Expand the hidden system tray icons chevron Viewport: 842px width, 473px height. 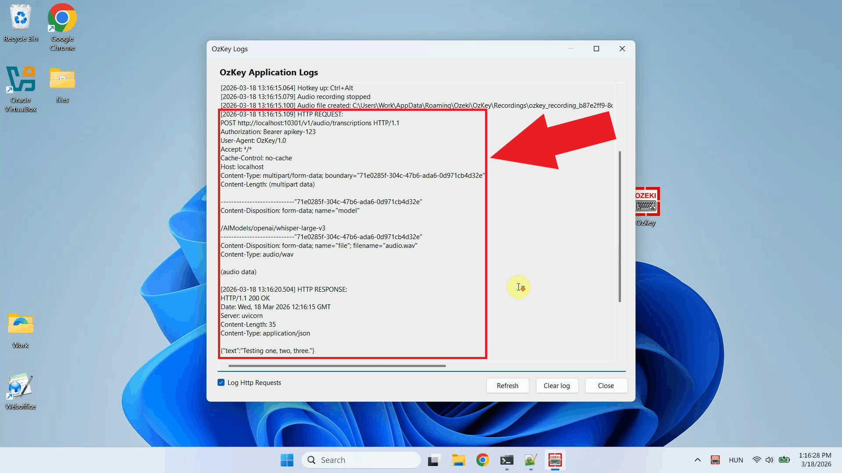click(697, 460)
